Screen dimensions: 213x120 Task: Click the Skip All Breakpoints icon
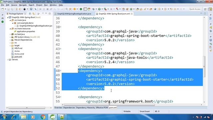click(x=36, y=9)
